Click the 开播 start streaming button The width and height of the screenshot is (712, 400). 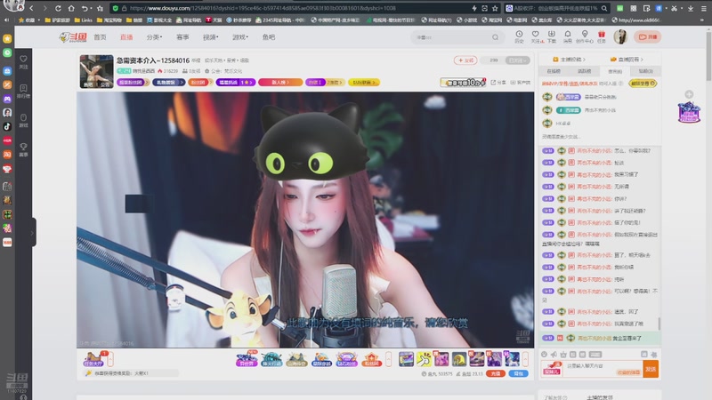[648, 36]
